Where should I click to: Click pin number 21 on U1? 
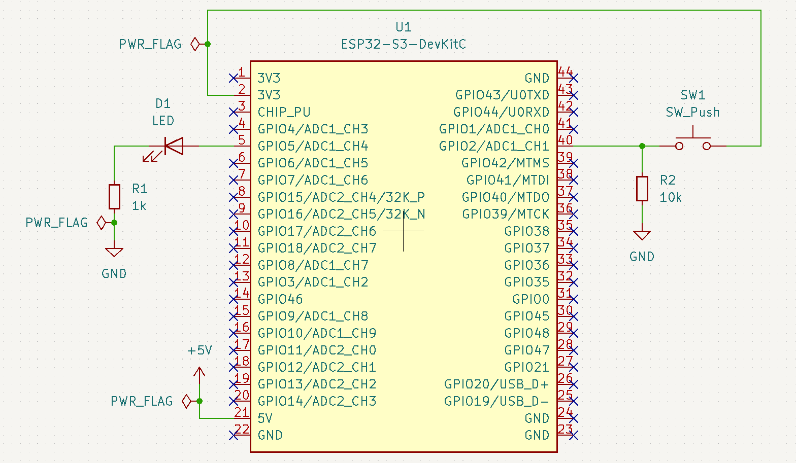pos(242,412)
